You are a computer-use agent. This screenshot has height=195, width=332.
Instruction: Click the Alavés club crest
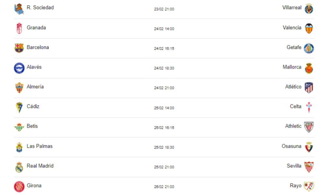[19, 68]
